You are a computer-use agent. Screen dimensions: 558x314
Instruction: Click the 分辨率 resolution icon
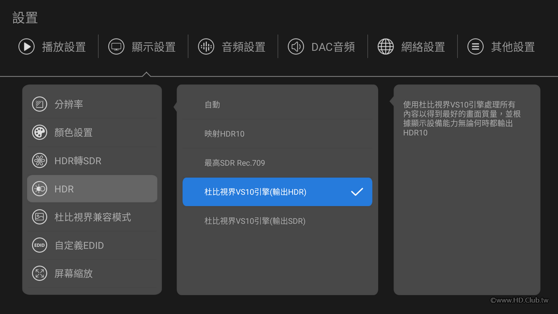[40, 104]
